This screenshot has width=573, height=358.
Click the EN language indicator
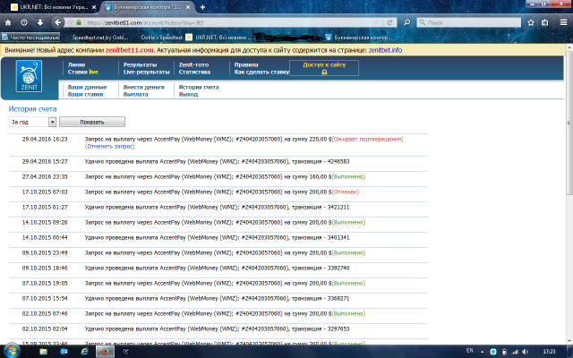469,351
